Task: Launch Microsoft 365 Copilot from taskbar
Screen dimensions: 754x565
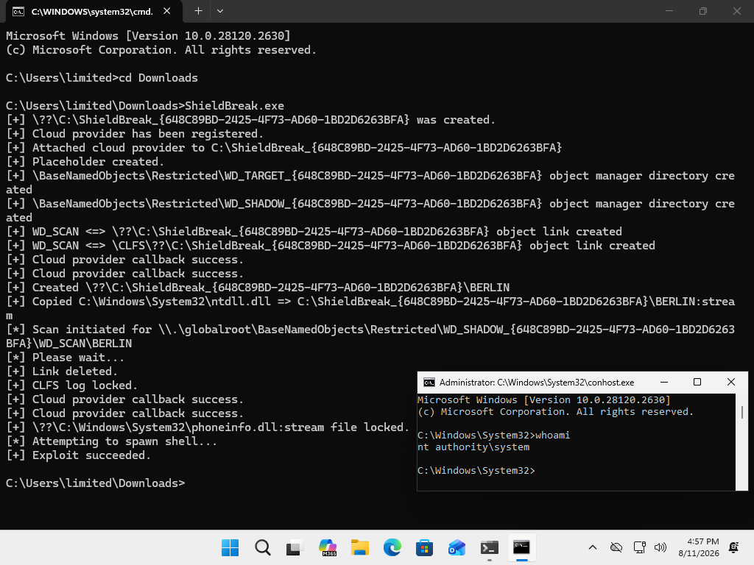Action: point(328,547)
